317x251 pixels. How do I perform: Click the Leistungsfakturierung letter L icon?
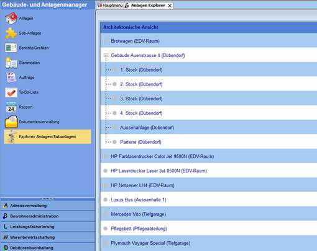coord(6,227)
